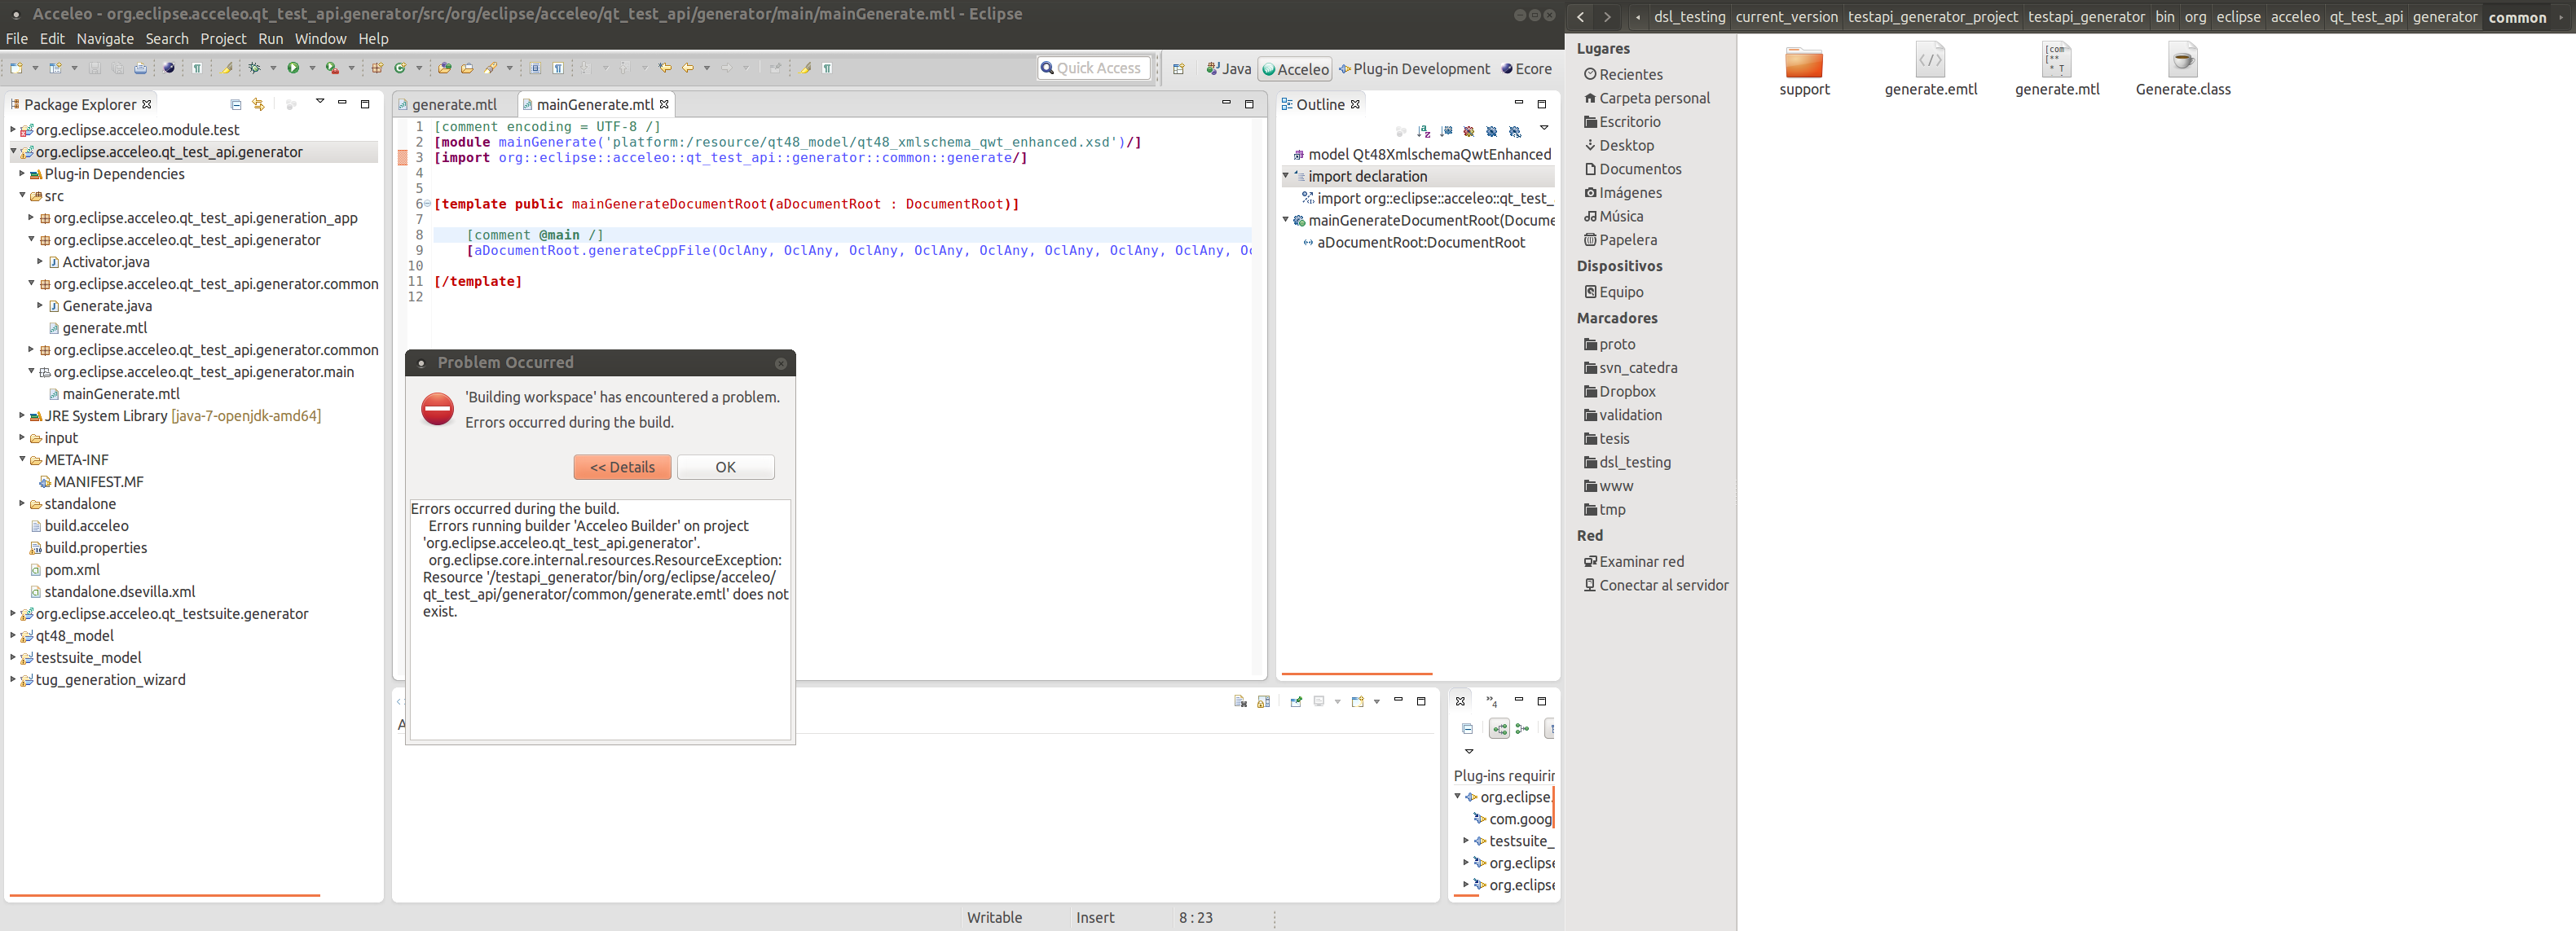Click the dsl_testing breadcrumb in file manager
Viewport: 2576px width, 931px height.
click(1689, 17)
